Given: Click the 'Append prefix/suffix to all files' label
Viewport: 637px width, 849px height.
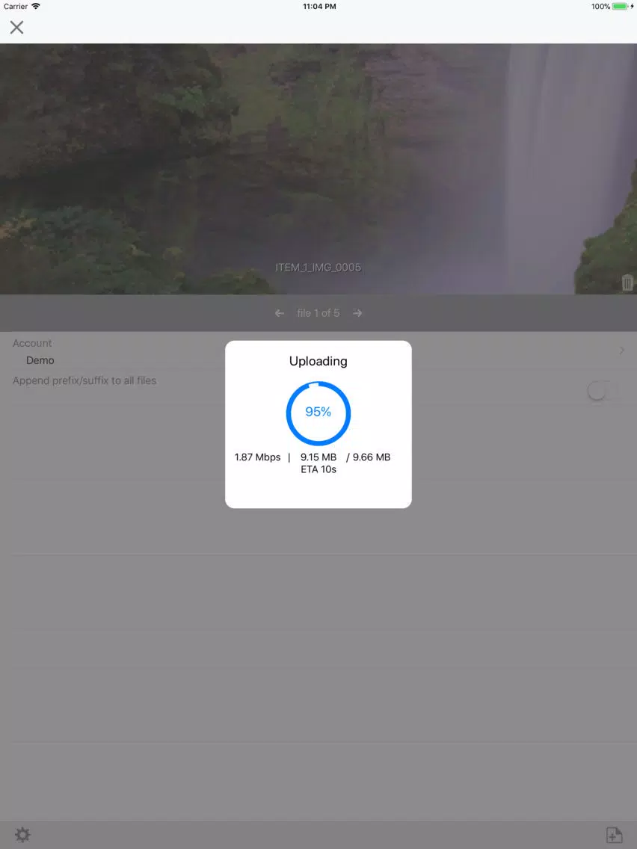Looking at the screenshot, I should [x=84, y=380].
